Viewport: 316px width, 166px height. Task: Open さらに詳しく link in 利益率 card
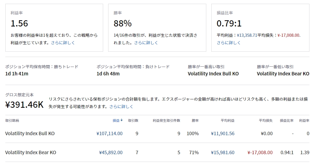coord(63,43)
